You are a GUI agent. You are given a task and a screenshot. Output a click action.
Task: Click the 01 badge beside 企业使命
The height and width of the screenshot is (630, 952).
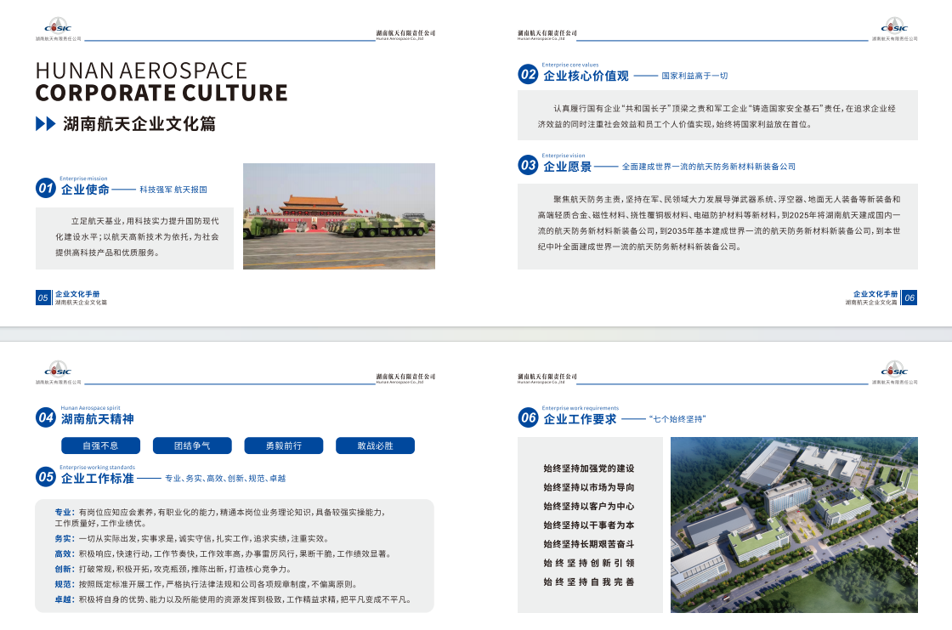pyautogui.click(x=46, y=189)
